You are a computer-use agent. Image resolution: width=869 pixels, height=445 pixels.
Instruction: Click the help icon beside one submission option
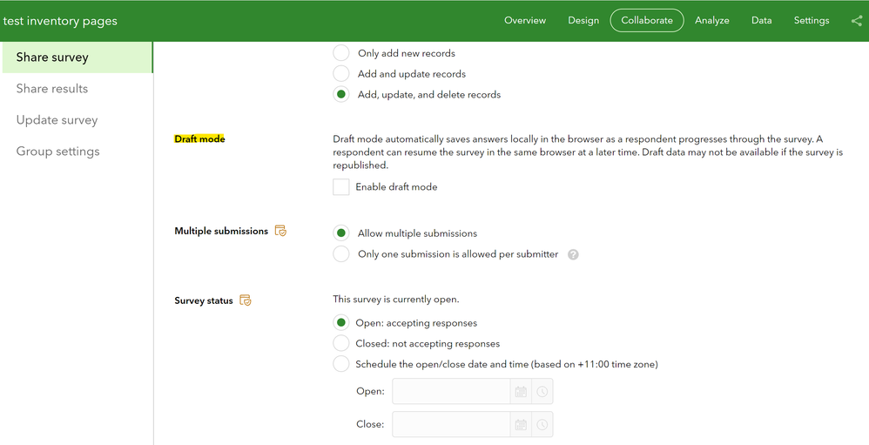pos(573,254)
